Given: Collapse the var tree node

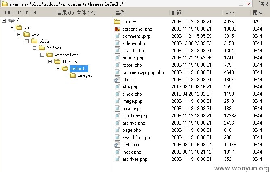Looking at the screenshot, I should [x=12, y=28].
